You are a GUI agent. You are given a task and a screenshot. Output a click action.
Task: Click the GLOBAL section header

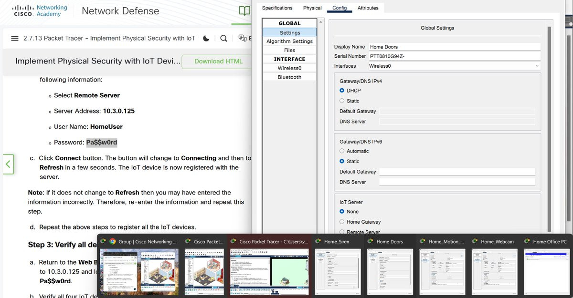[290, 23]
